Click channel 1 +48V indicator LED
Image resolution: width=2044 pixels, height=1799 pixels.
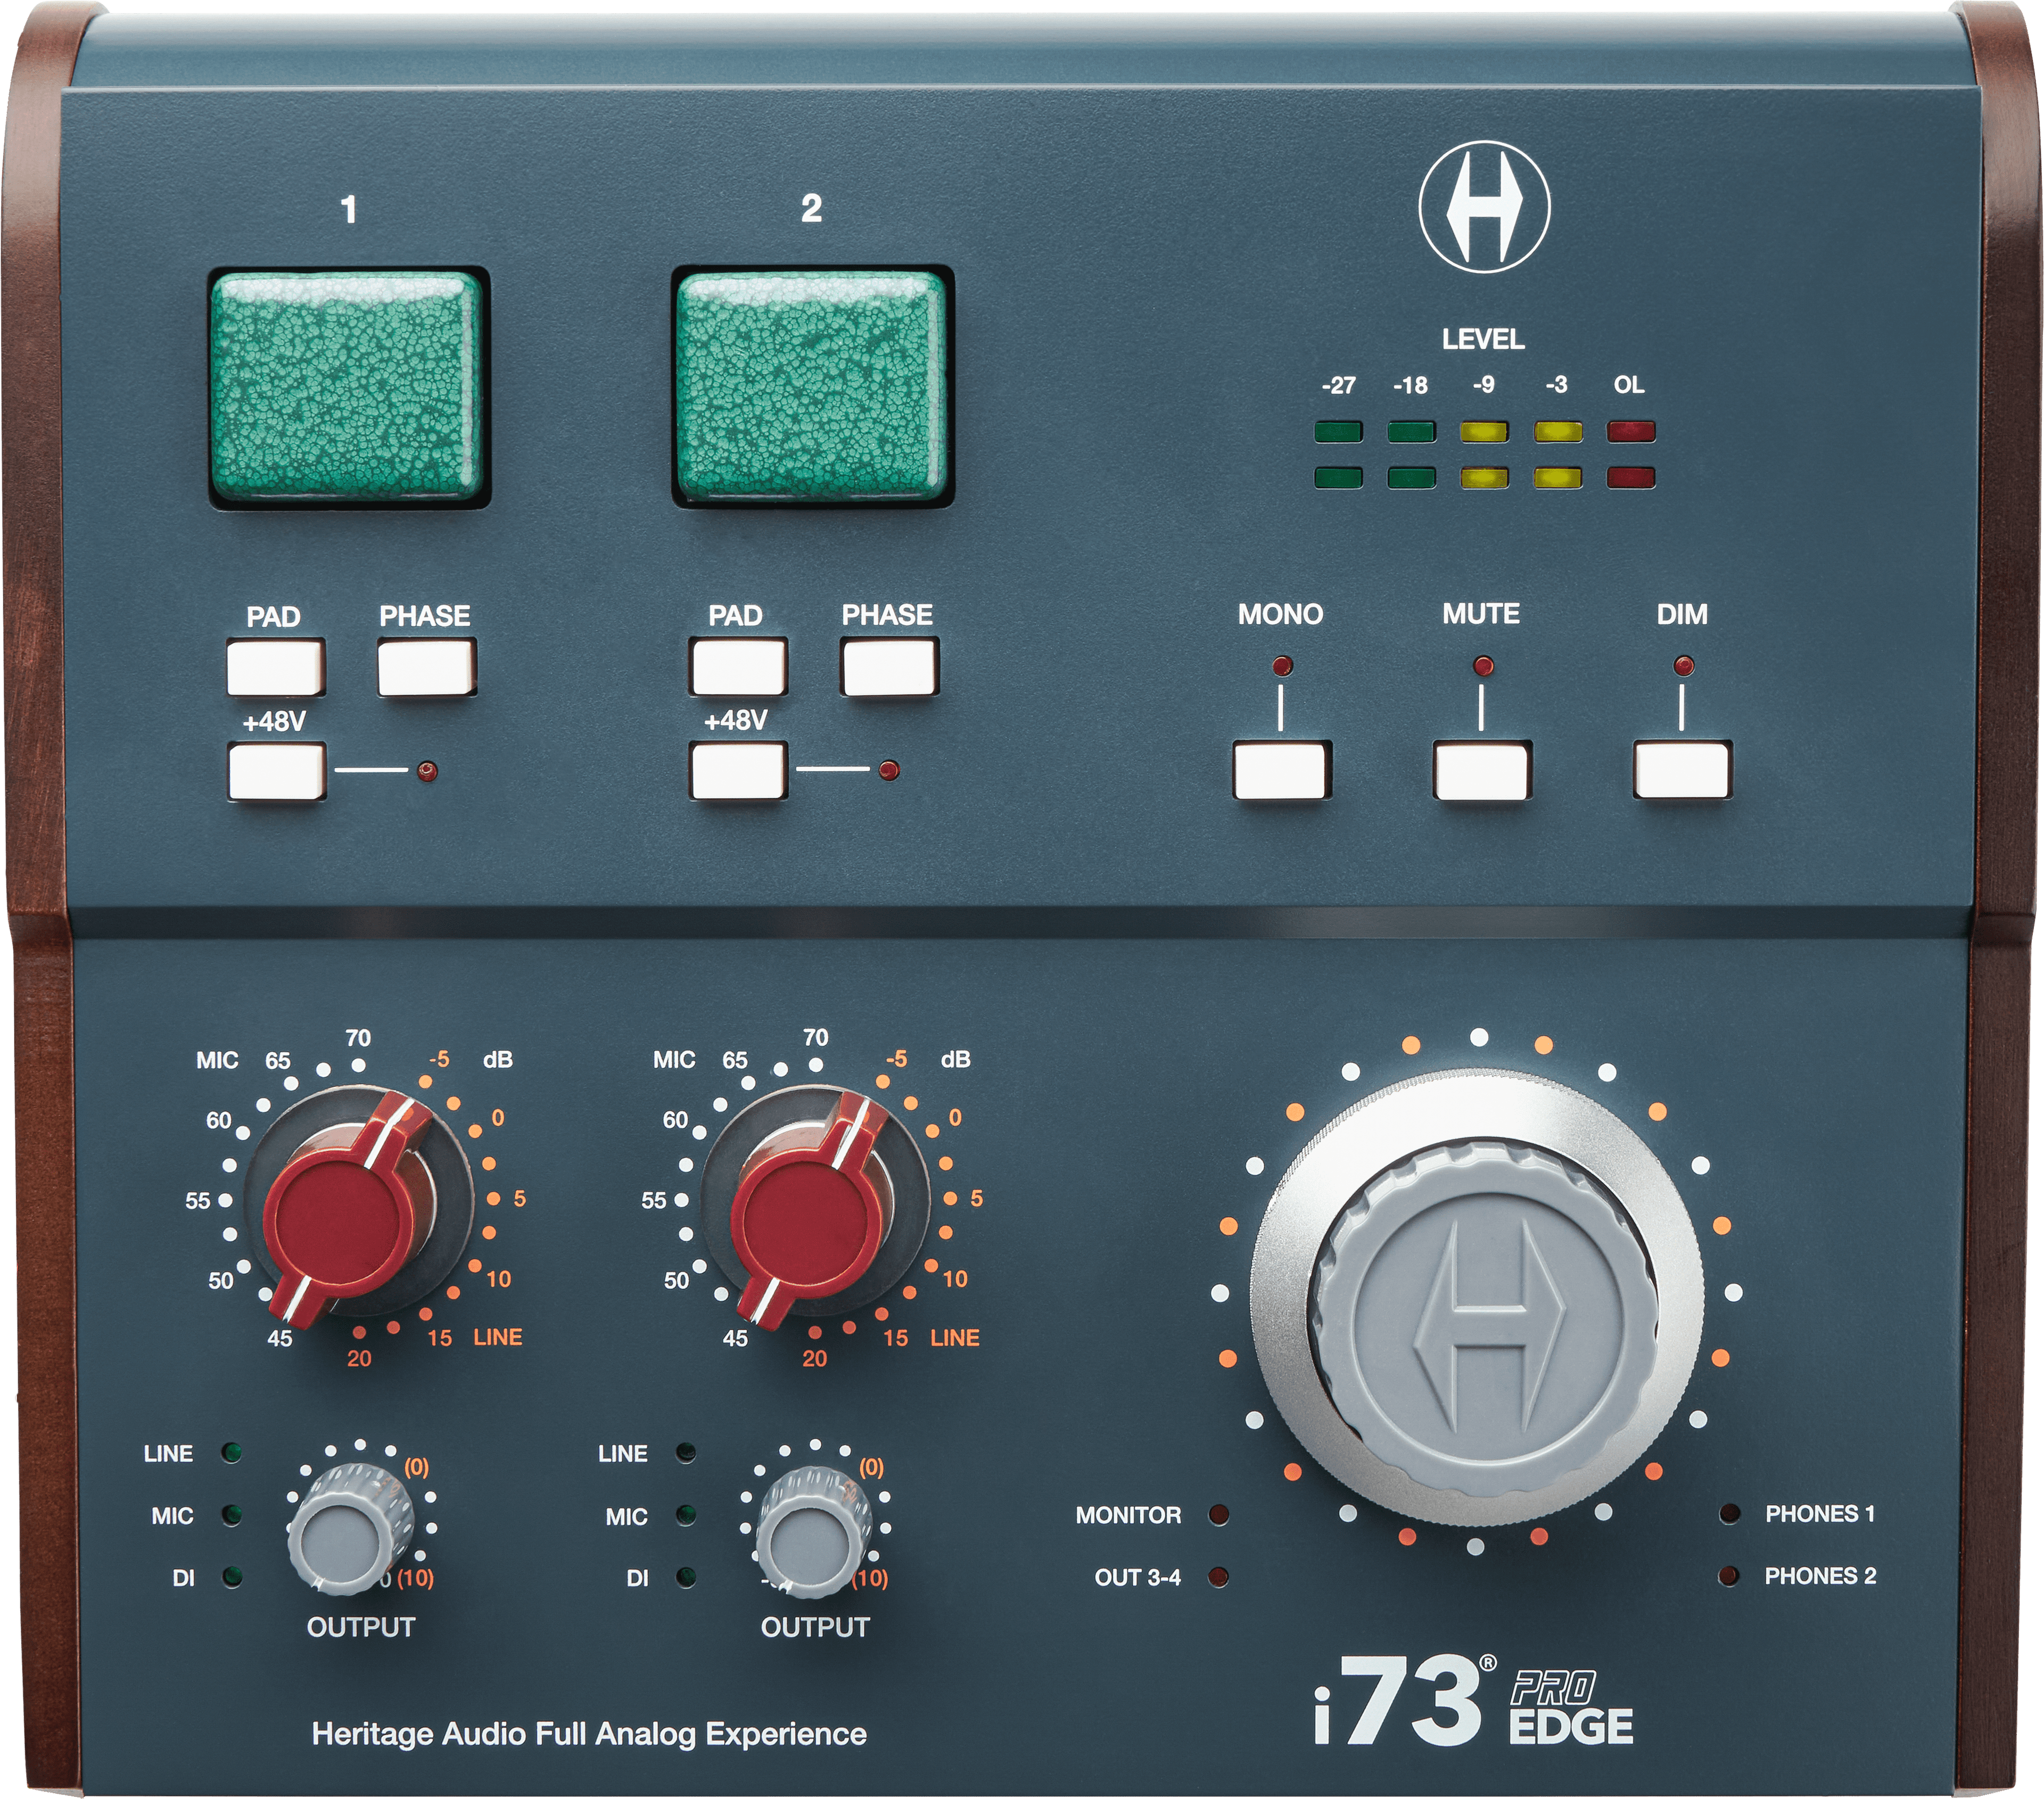click(x=427, y=771)
